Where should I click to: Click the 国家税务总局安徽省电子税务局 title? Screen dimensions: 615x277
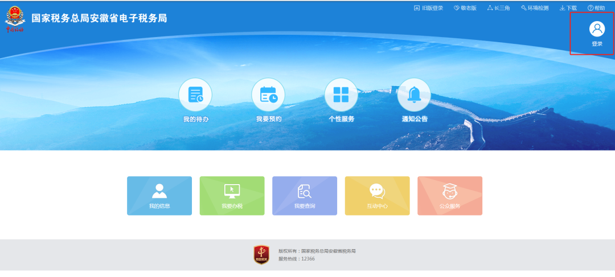coord(99,18)
